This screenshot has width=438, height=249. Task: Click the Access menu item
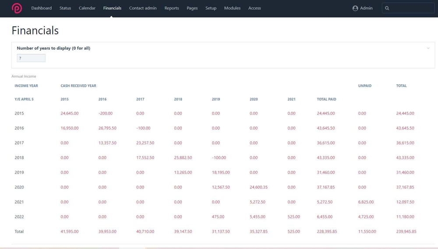point(254,8)
